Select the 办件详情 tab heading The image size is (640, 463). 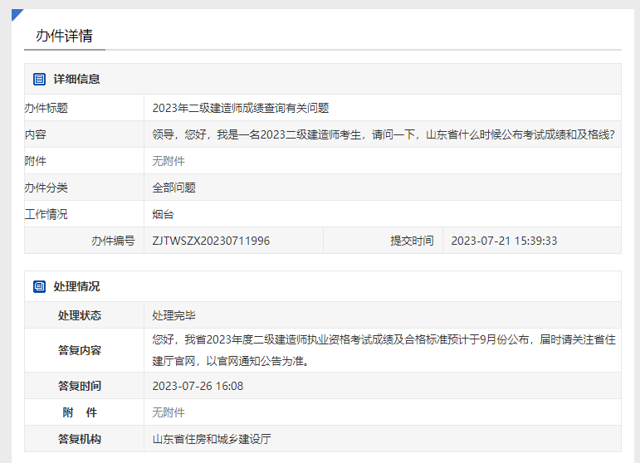pos(64,36)
